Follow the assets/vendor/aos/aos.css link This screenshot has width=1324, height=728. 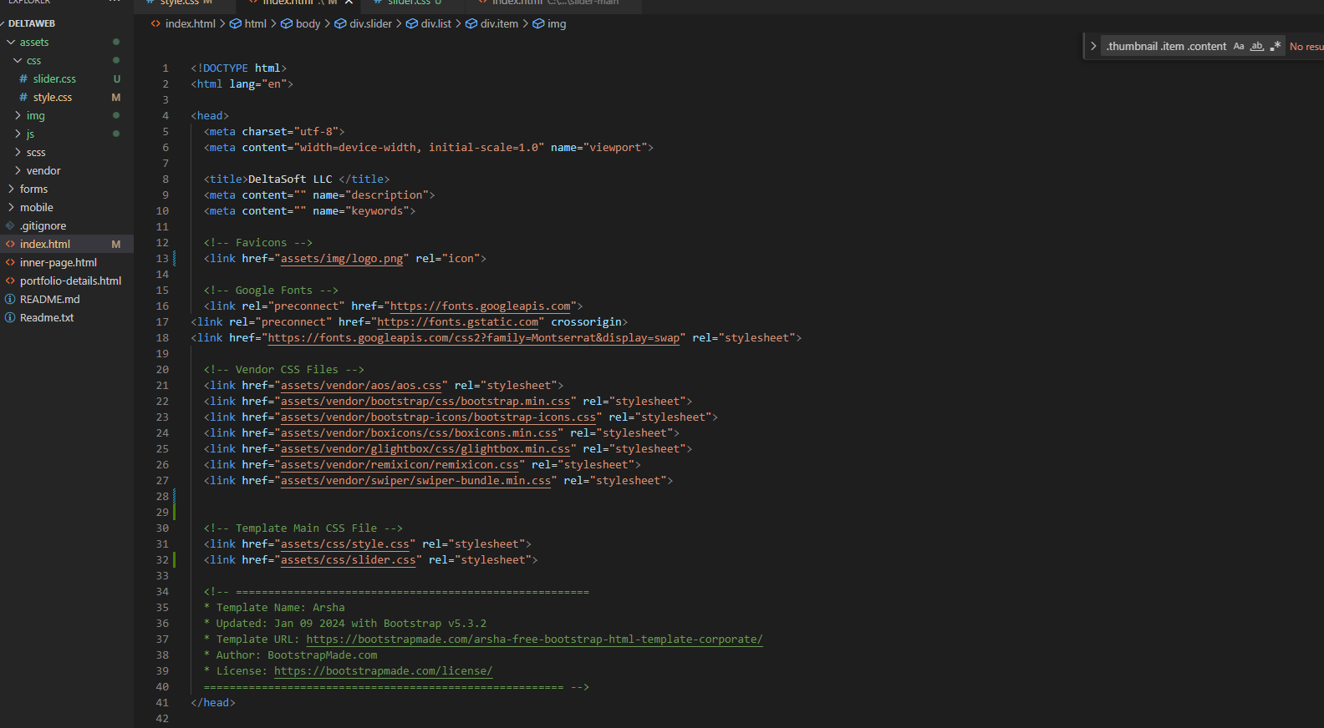361,386
